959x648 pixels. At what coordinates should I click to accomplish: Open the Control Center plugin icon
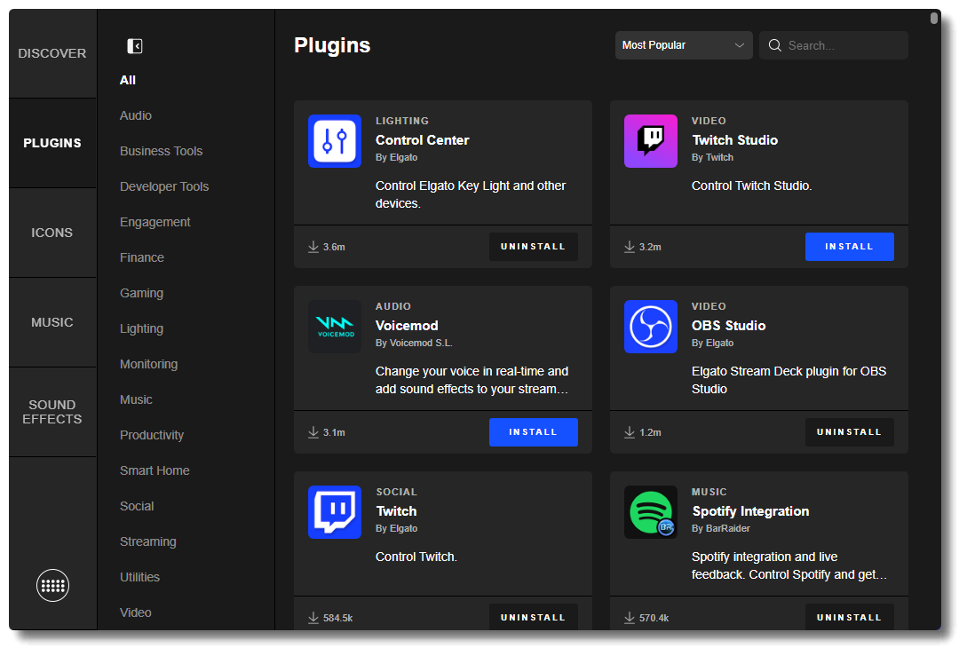click(335, 141)
